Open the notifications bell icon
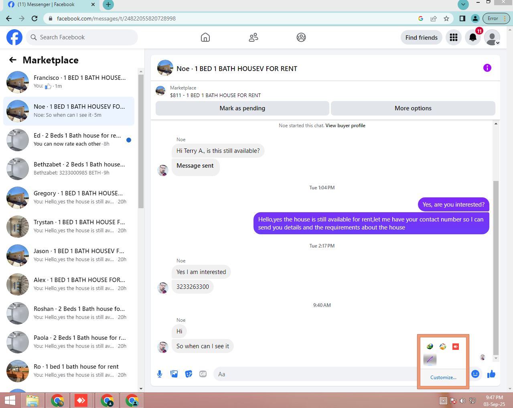 coord(473,37)
